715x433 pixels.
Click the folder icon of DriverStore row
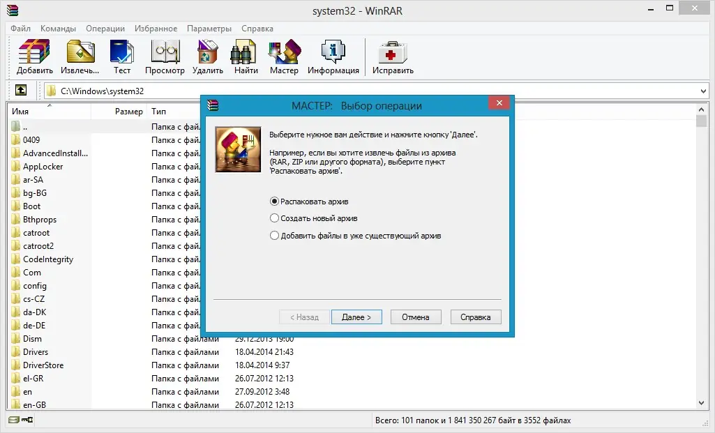pos(15,365)
